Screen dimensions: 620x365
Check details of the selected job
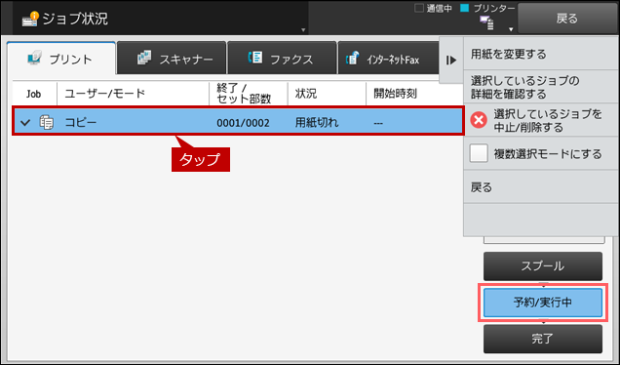point(540,87)
